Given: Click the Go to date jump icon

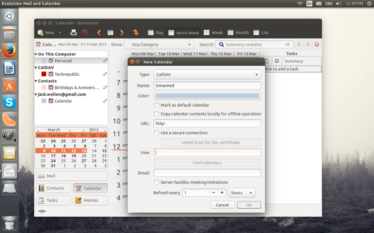Looking at the screenshot, I should coord(136,32).
